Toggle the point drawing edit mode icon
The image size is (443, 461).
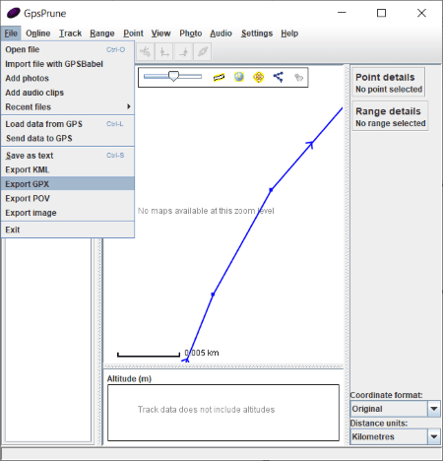click(298, 78)
